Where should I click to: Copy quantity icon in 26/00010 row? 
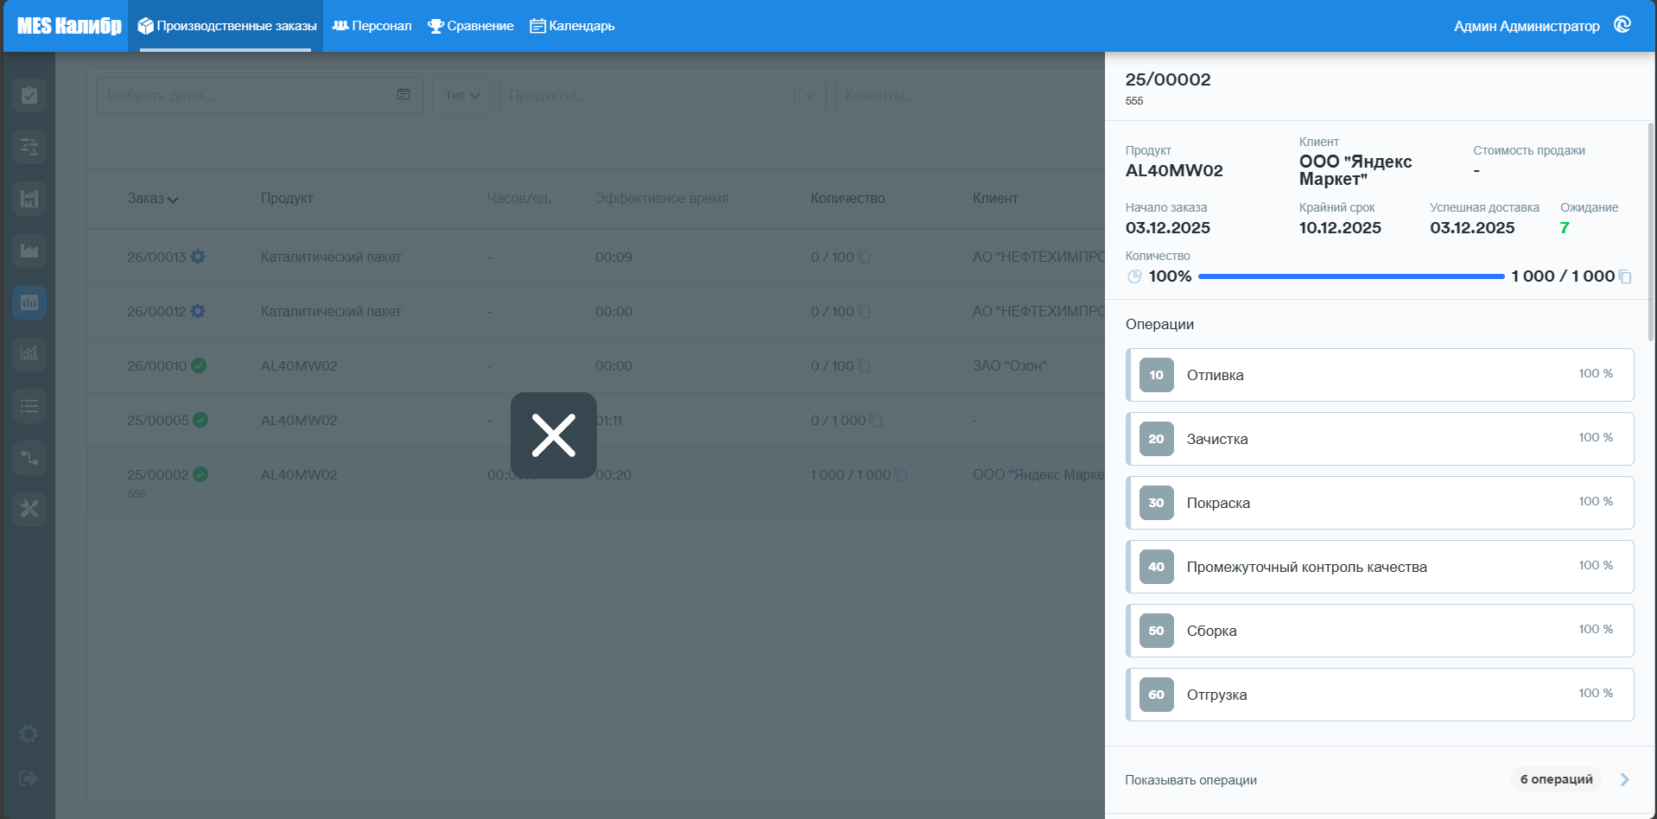pyautogui.click(x=865, y=365)
